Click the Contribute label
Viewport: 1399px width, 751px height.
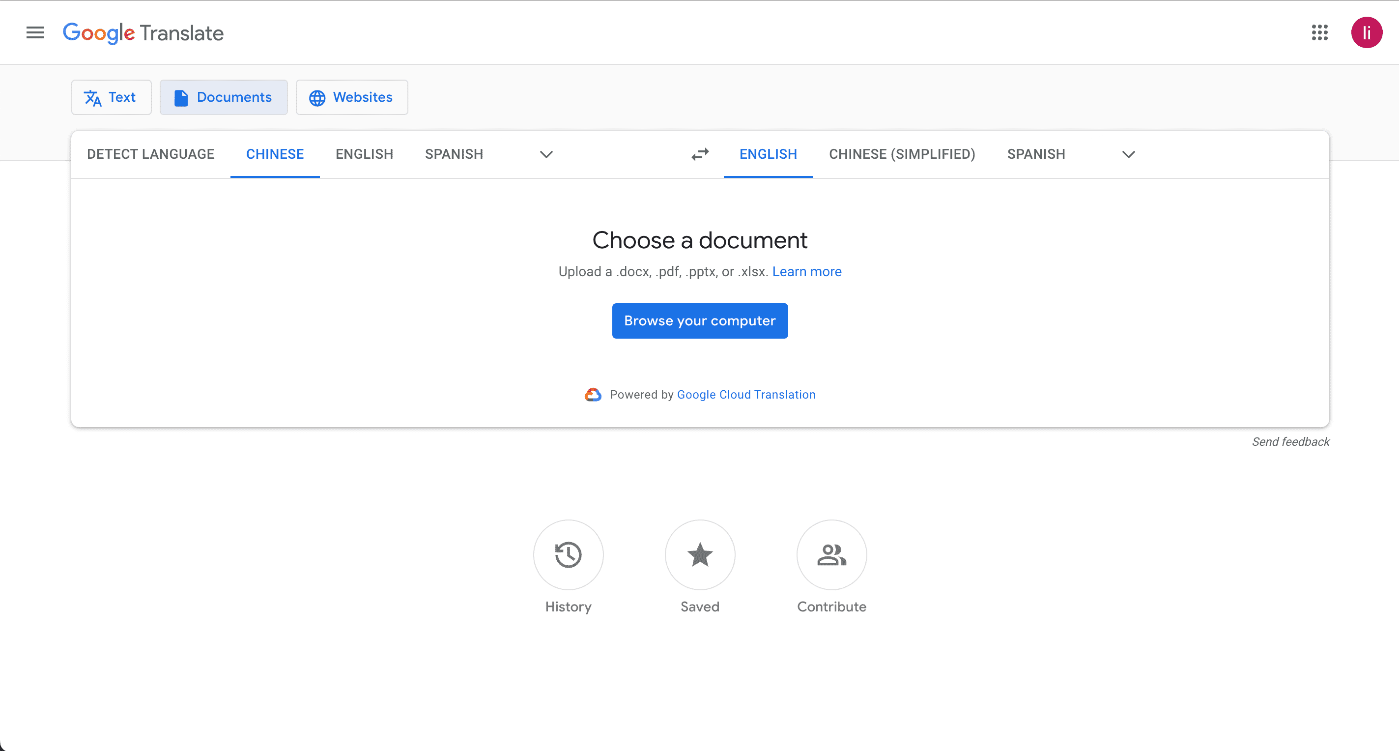831,607
